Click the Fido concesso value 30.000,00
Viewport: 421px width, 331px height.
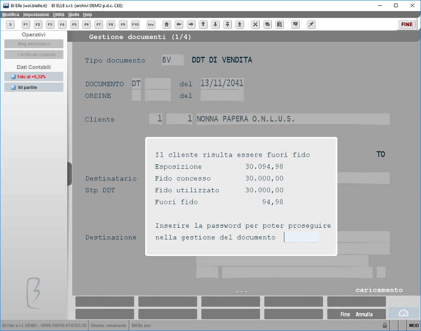tap(264, 178)
